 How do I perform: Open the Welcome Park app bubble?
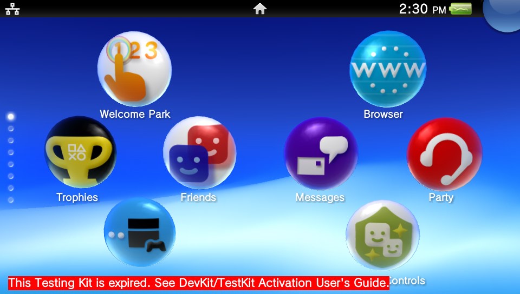click(135, 69)
